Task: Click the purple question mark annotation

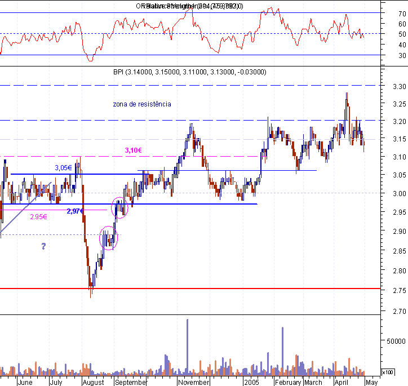Action: point(43,246)
